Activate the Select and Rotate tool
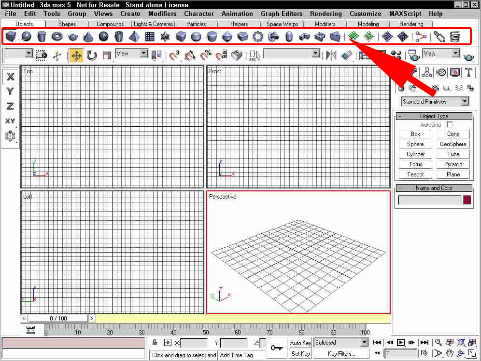 pos(91,55)
